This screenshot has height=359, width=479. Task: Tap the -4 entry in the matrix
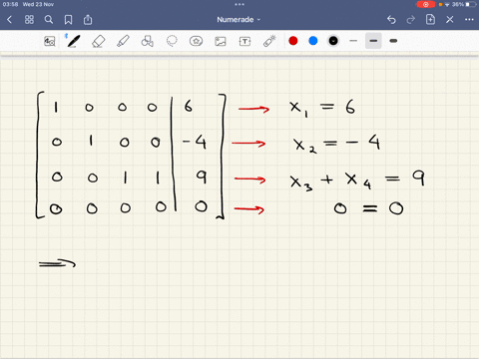coord(195,142)
